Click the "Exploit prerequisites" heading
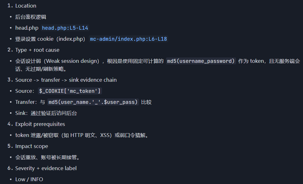This screenshot has height=184, width=303. [x=40, y=124]
